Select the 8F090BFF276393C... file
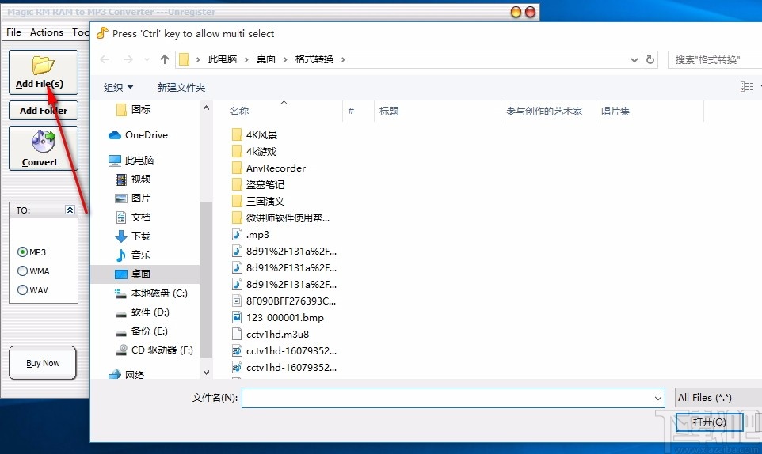 284,301
